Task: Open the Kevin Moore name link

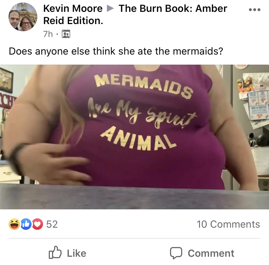Action: (x=73, y=8)
